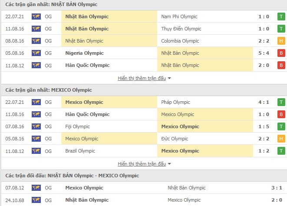Click the 3 : 1 score in head-to-head section
This screenshot has width=287, height=206.
[x=277, y=188]
